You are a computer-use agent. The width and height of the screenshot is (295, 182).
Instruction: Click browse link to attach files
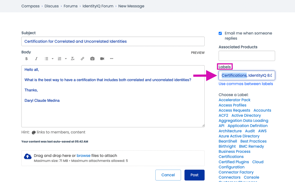[x=83, y=155]
